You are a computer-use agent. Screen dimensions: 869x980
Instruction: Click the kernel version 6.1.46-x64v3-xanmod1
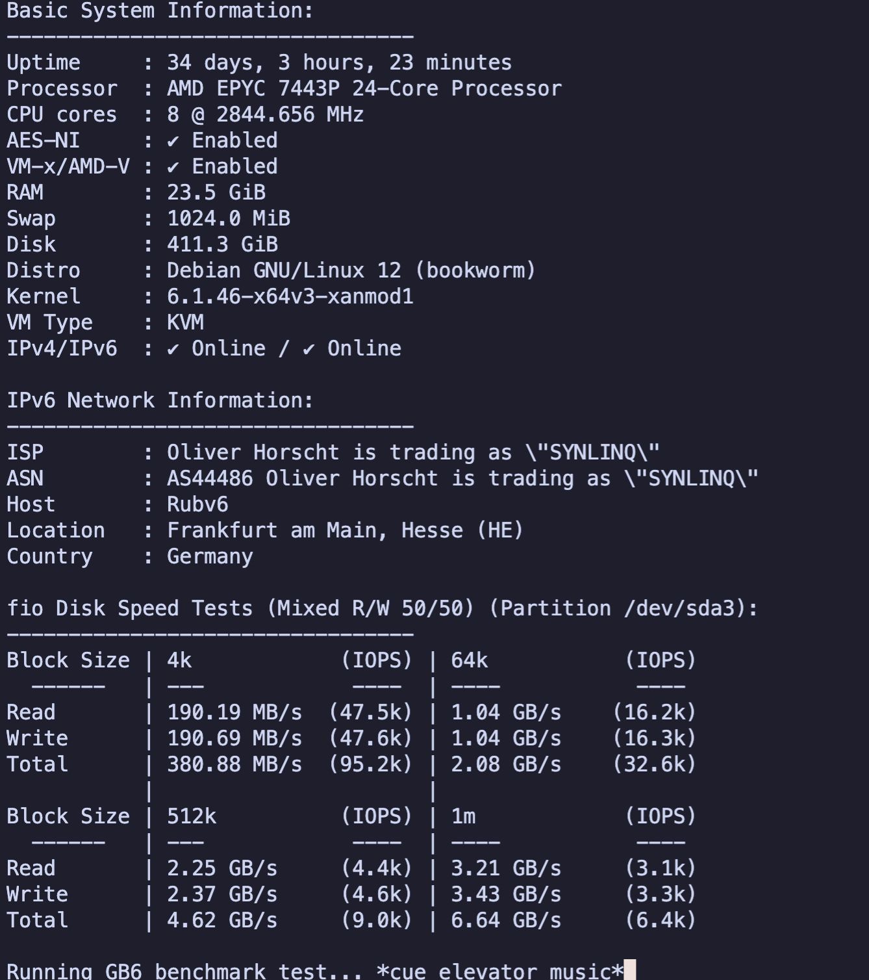click(x=290, y=296)
